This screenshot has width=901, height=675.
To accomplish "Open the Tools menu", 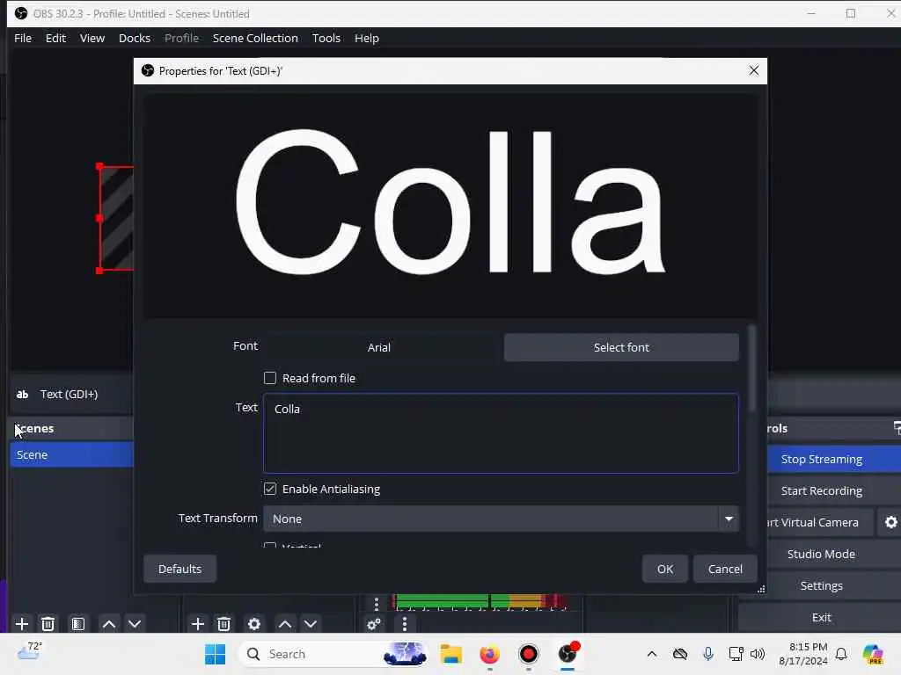I will tap(326, 38).
